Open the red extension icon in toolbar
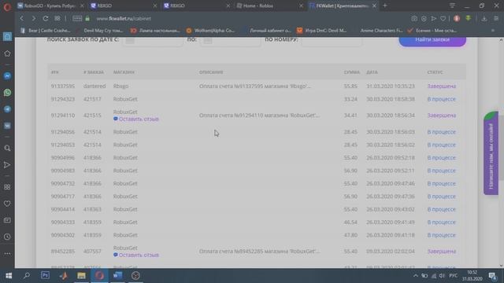The width and height of the screenshot is (504, 283). coord(457,19)
